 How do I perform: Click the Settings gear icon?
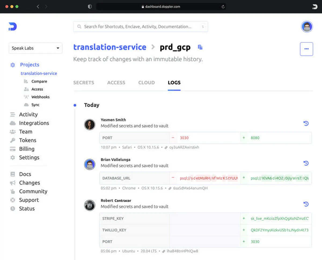[x=13, y=157]
